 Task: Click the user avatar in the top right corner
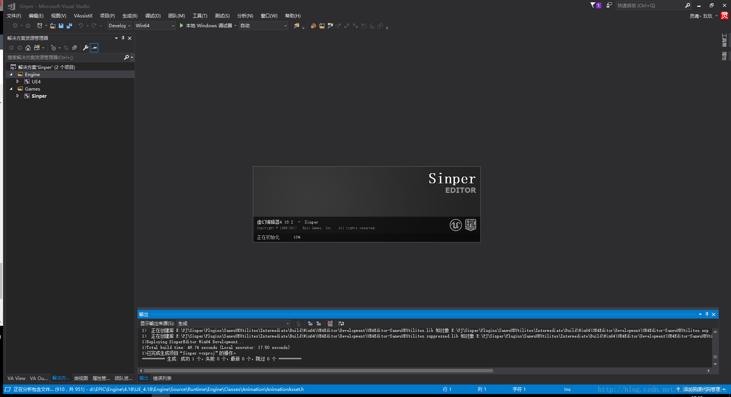(725, 16)
